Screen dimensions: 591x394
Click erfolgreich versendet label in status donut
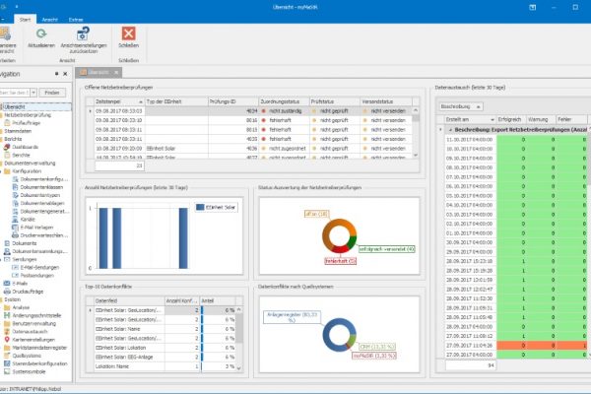[x=386, y=249]
